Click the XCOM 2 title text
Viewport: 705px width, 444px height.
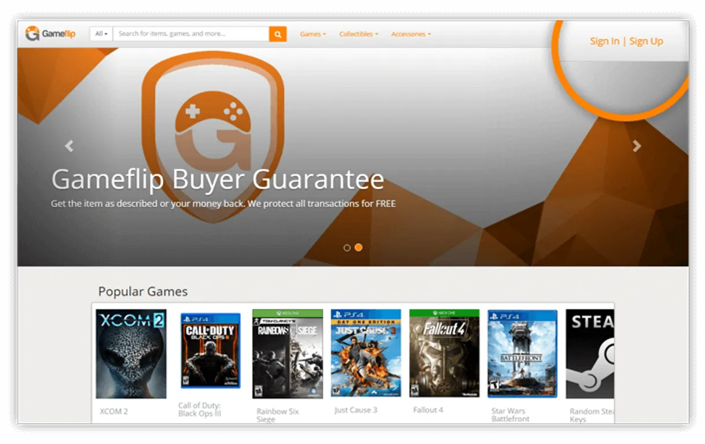[114, 412]
